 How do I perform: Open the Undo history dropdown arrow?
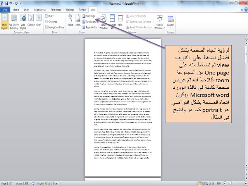13,3
